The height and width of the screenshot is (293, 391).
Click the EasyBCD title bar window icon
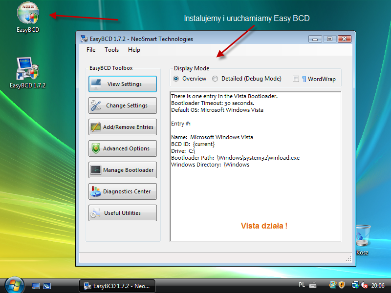tap(84, 39)
